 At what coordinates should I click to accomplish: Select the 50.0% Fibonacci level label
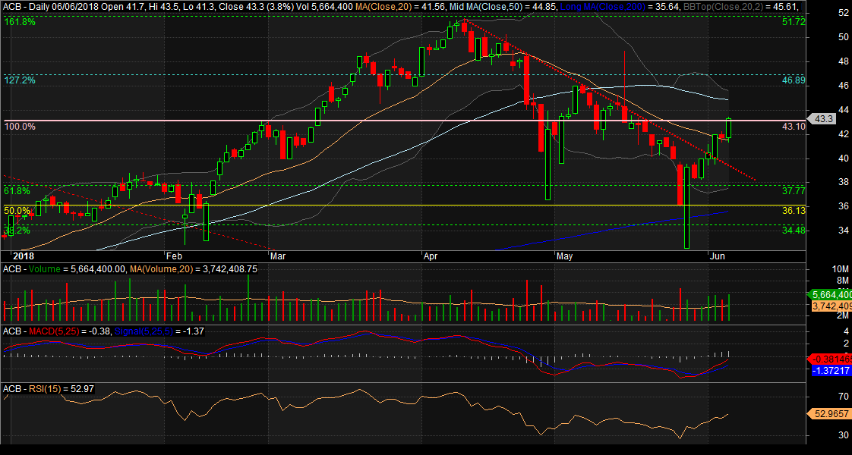click(17, 211)
